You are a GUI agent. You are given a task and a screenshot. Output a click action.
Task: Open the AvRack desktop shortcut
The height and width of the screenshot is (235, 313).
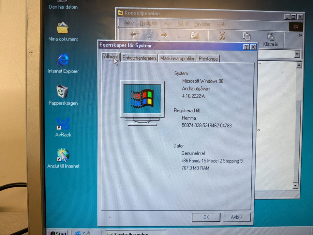pyautogui.click(x=63, y=127)
